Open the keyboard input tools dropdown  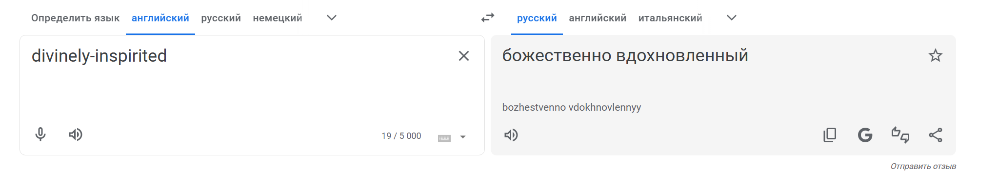(x=463, y=137)
